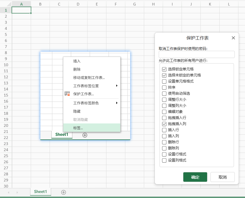The image size is (245, 198).
Task: Select column B header
Action: coord(40,4)
